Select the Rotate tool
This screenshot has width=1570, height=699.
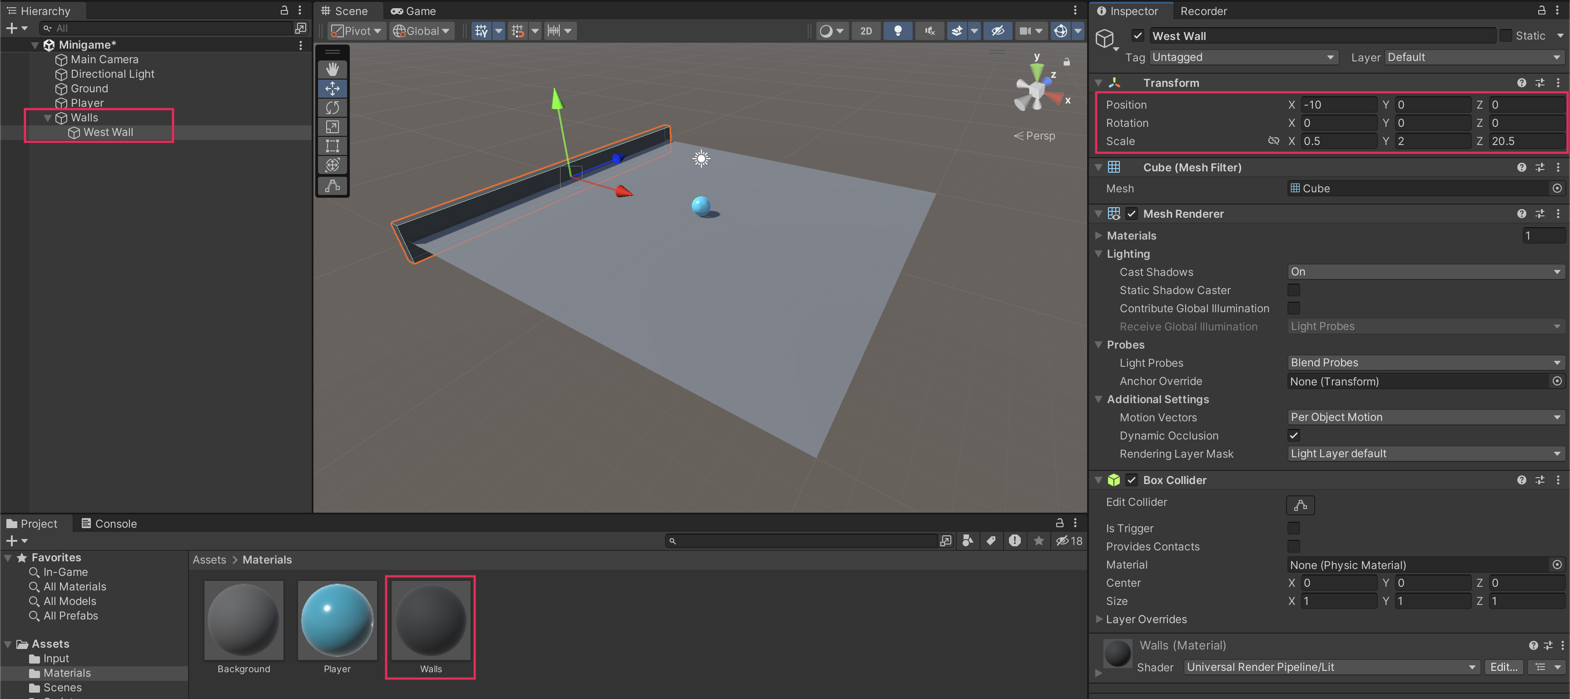coord(332,107)
